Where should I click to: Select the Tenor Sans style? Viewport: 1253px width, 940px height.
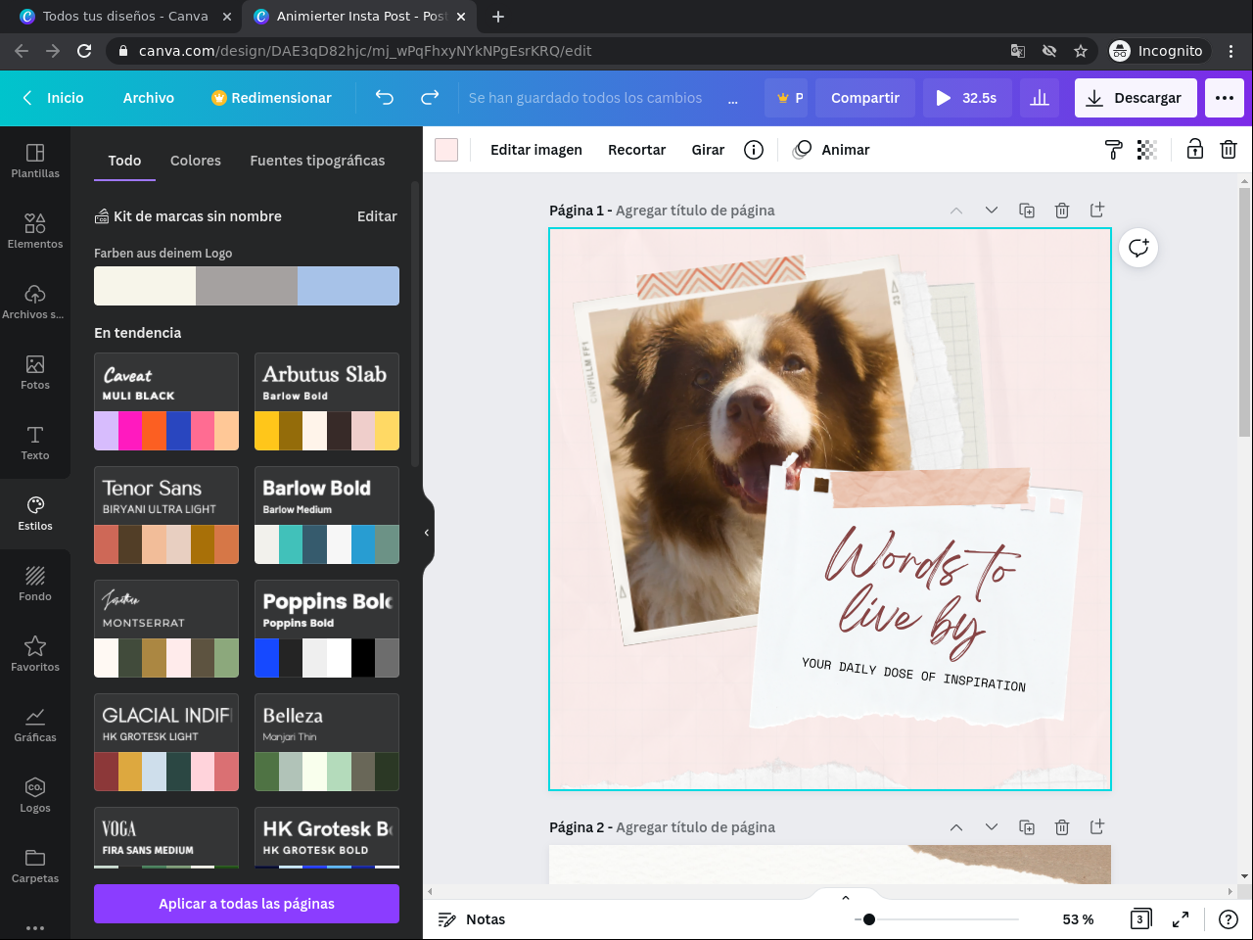tap(166, 515)
